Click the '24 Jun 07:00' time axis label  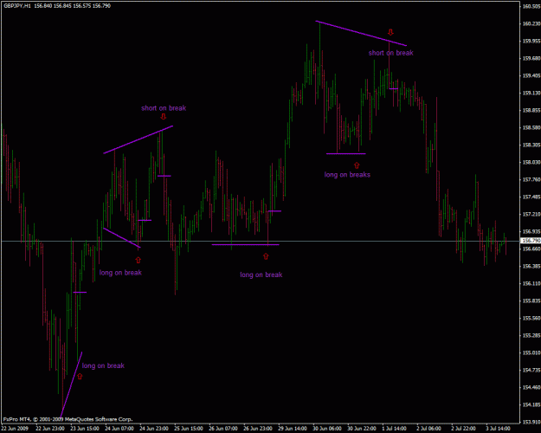(x=119, y=429)
